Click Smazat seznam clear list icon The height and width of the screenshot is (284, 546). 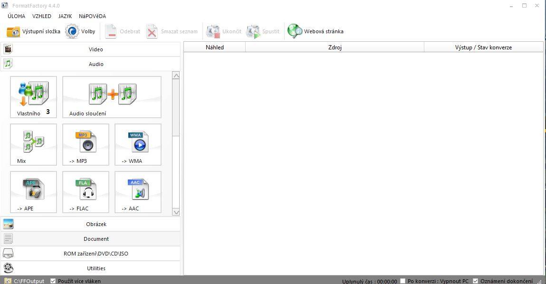tap(152, 31)
